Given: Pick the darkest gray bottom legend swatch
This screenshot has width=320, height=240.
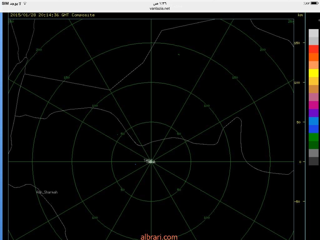Looking at the screenshot, I should point(313,161).
